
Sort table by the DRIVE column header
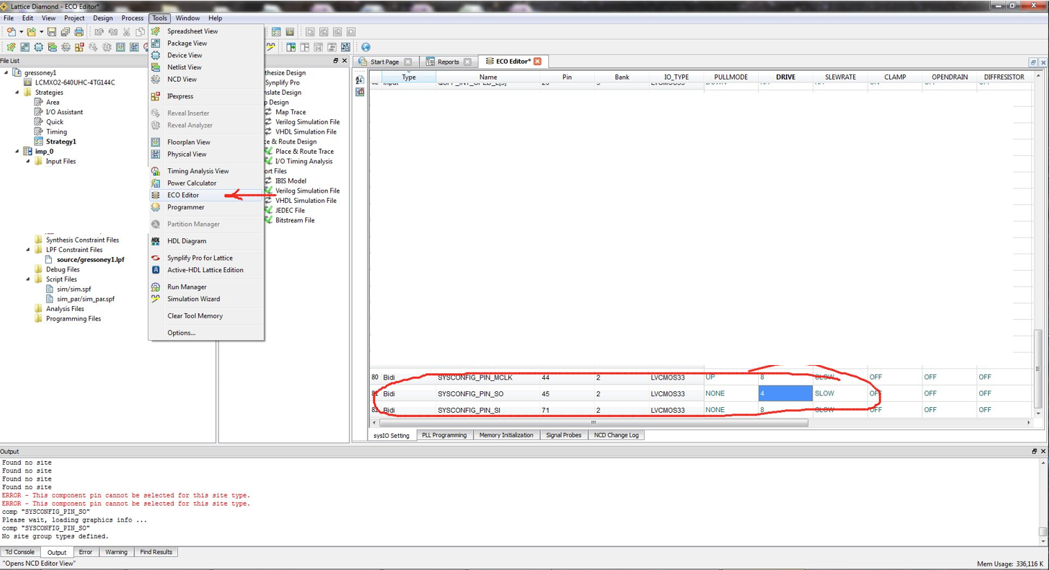point(785,77)
